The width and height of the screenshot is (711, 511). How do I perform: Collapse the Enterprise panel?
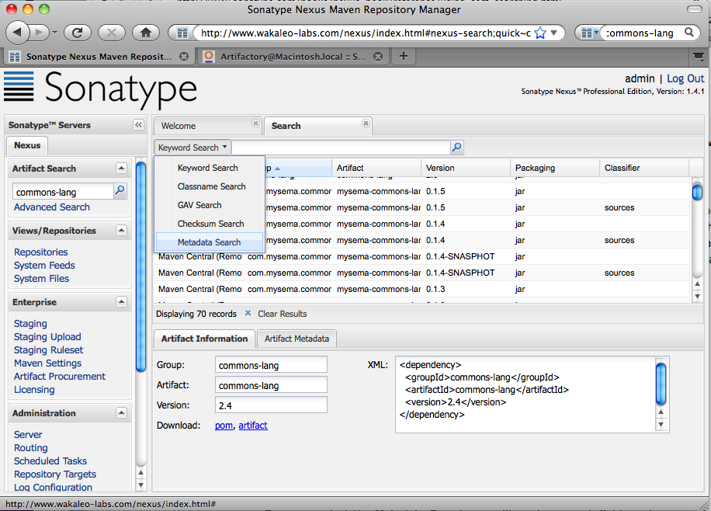click(x=121, y=302)
